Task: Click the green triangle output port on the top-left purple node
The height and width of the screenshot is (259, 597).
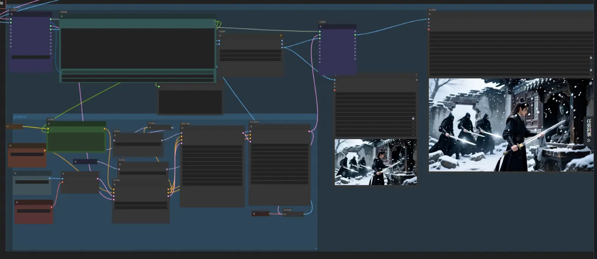Action: point(51,19)
